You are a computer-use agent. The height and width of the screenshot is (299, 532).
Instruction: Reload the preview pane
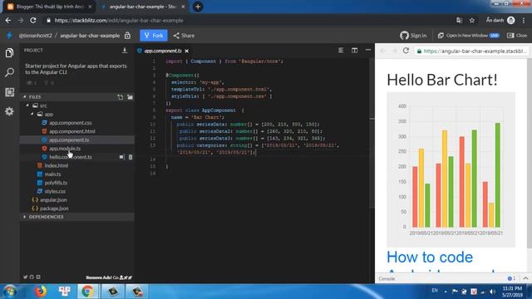coord(406,51)
